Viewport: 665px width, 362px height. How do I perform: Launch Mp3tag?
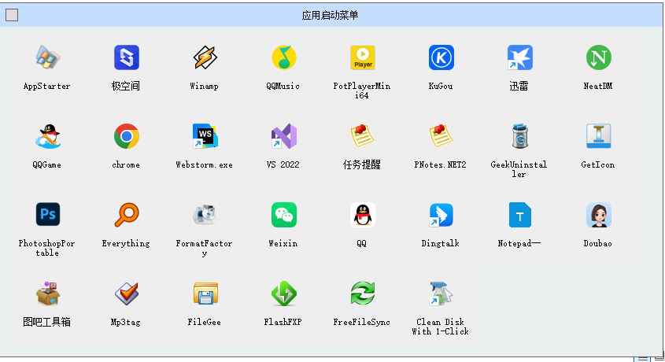127,294
